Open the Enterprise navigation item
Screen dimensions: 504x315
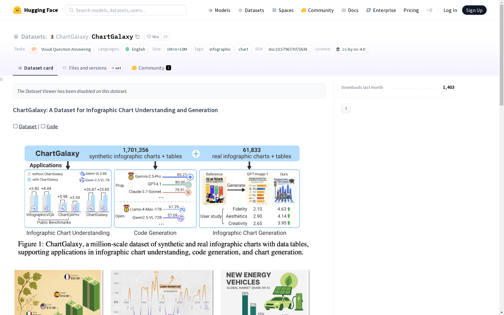381,10
